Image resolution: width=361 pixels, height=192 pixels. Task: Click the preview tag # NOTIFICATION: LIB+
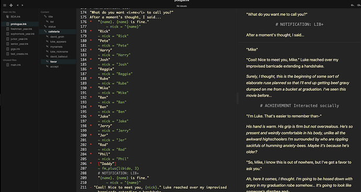(299, 25)
